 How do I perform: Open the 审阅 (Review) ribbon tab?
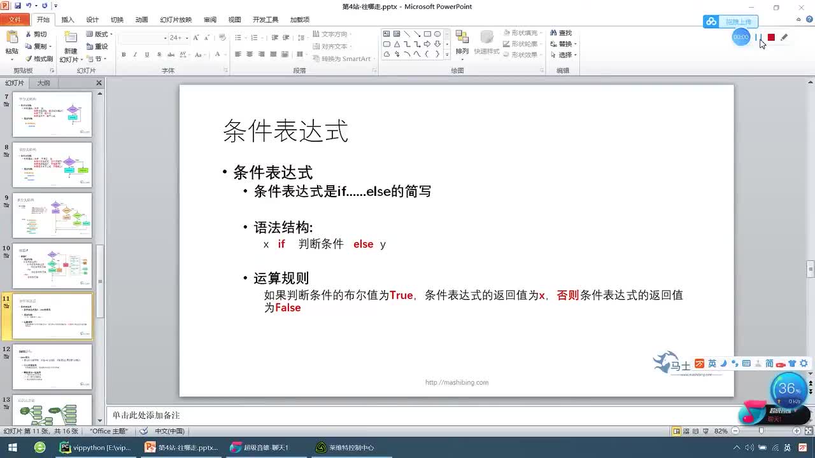pyautogui.click(x=210, y=20)
